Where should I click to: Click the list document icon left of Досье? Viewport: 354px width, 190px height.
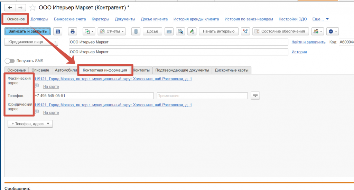136,31
